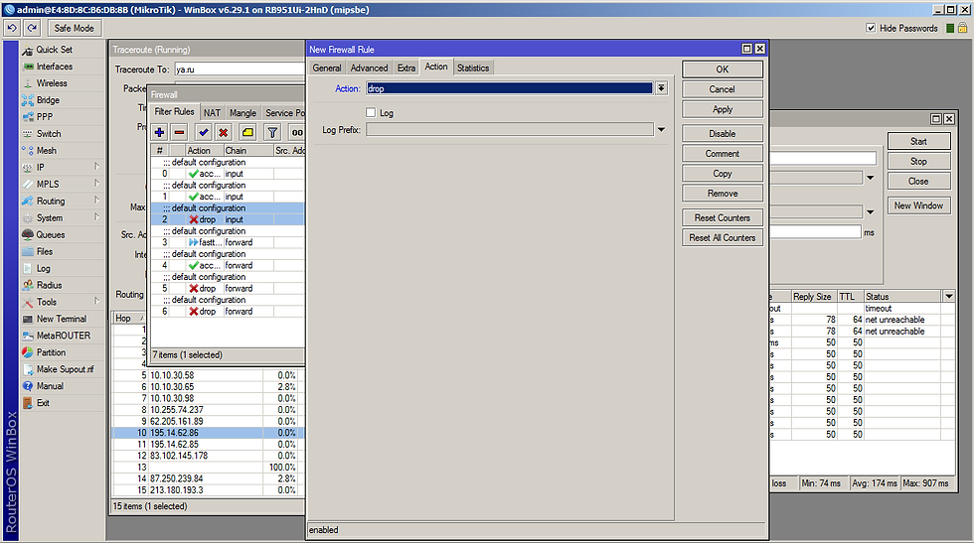
Task: Open the PPP section
Action: click(44, 117)
